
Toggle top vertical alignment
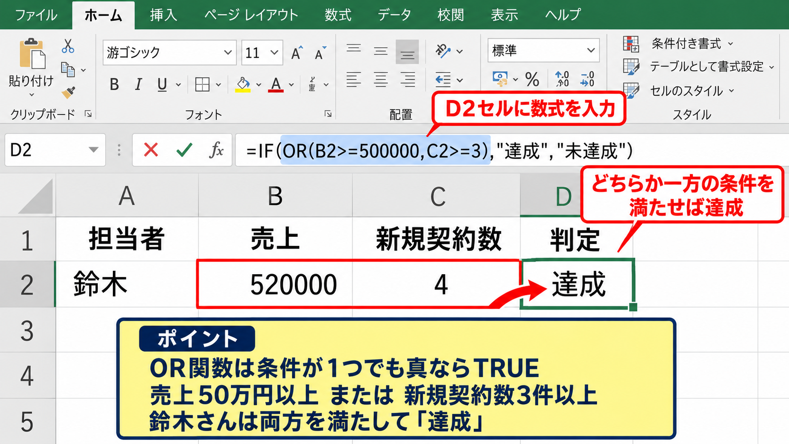coord(354,51)
